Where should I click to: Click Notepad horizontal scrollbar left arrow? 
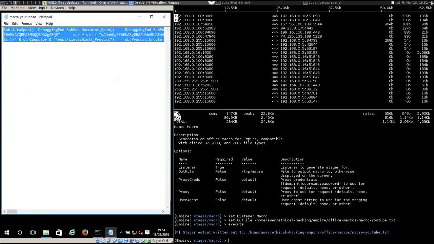[4, 211]
